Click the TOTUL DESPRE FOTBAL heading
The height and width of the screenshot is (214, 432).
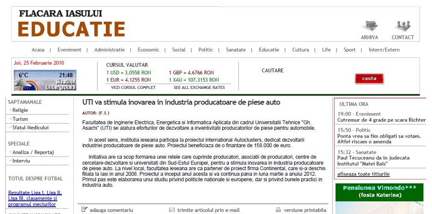[x=35, y=179]
